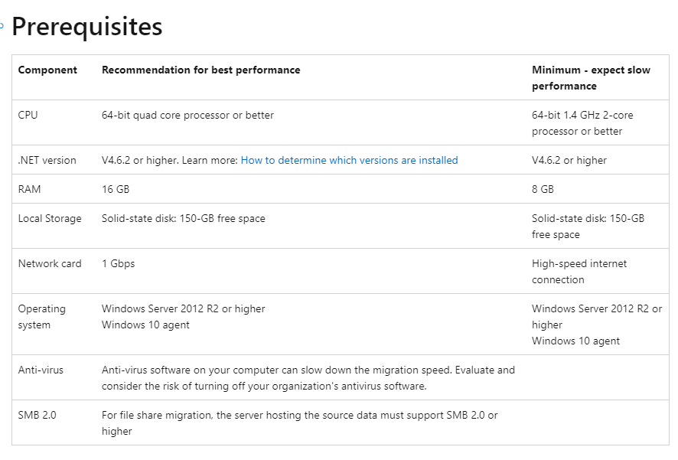Click the '16 GB' recommended RAM cell

115,188
